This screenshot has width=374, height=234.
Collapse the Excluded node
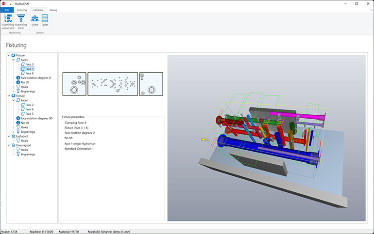click(9, 136)
